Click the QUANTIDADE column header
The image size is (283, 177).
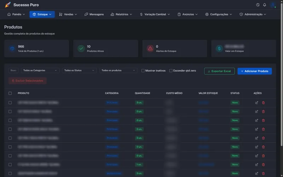(143, 93)
